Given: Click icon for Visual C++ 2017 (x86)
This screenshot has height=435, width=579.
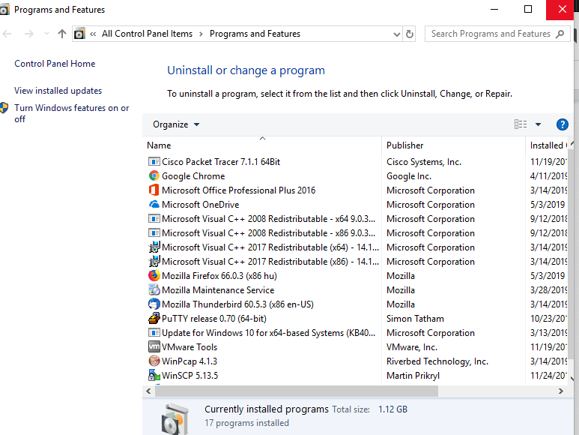Looking at the screenshot, I should click(x=154, y=262).
